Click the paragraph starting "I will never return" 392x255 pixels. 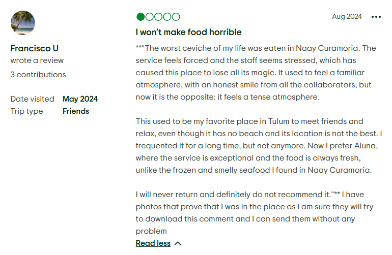(249, 213)
